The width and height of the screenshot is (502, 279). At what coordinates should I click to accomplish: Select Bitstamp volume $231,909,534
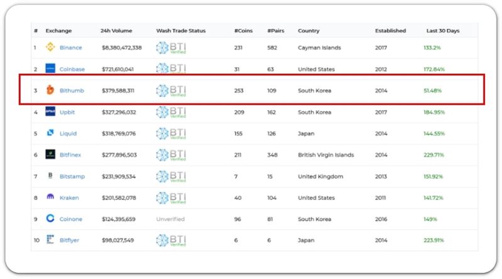[x=119, y=176]
